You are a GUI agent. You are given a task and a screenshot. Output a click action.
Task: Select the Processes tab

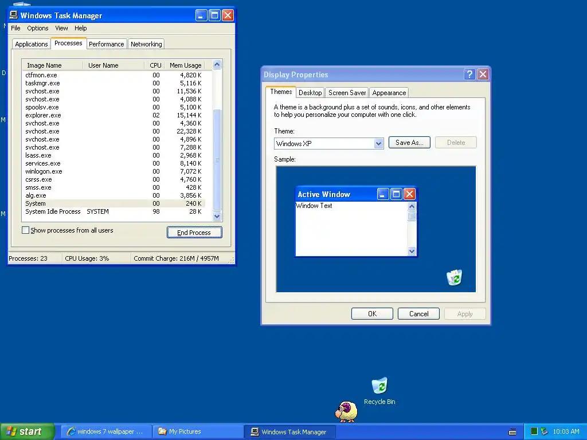click(68, 43)
